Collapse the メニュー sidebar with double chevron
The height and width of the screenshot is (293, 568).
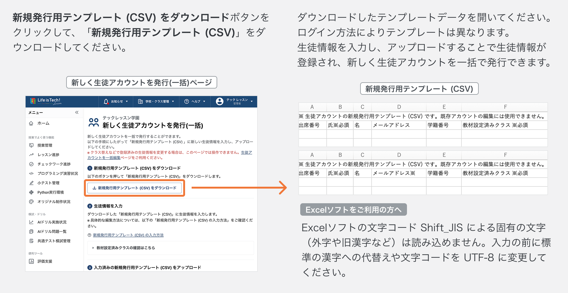coord(77,112)
